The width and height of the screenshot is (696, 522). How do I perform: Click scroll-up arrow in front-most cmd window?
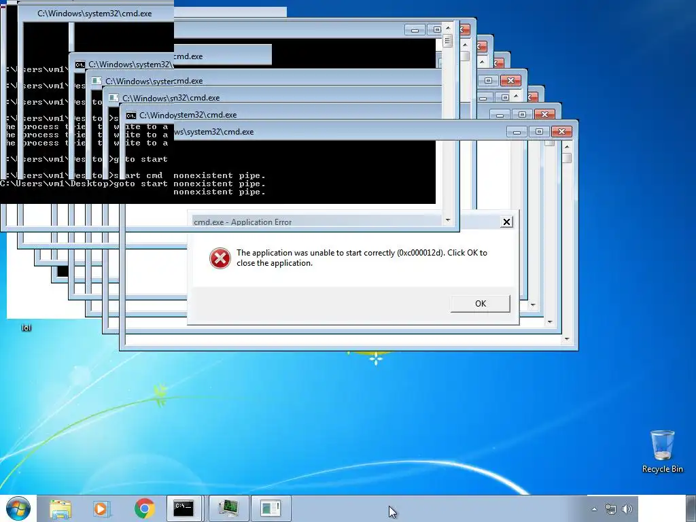pyautogui.click(x=567, y=147)
